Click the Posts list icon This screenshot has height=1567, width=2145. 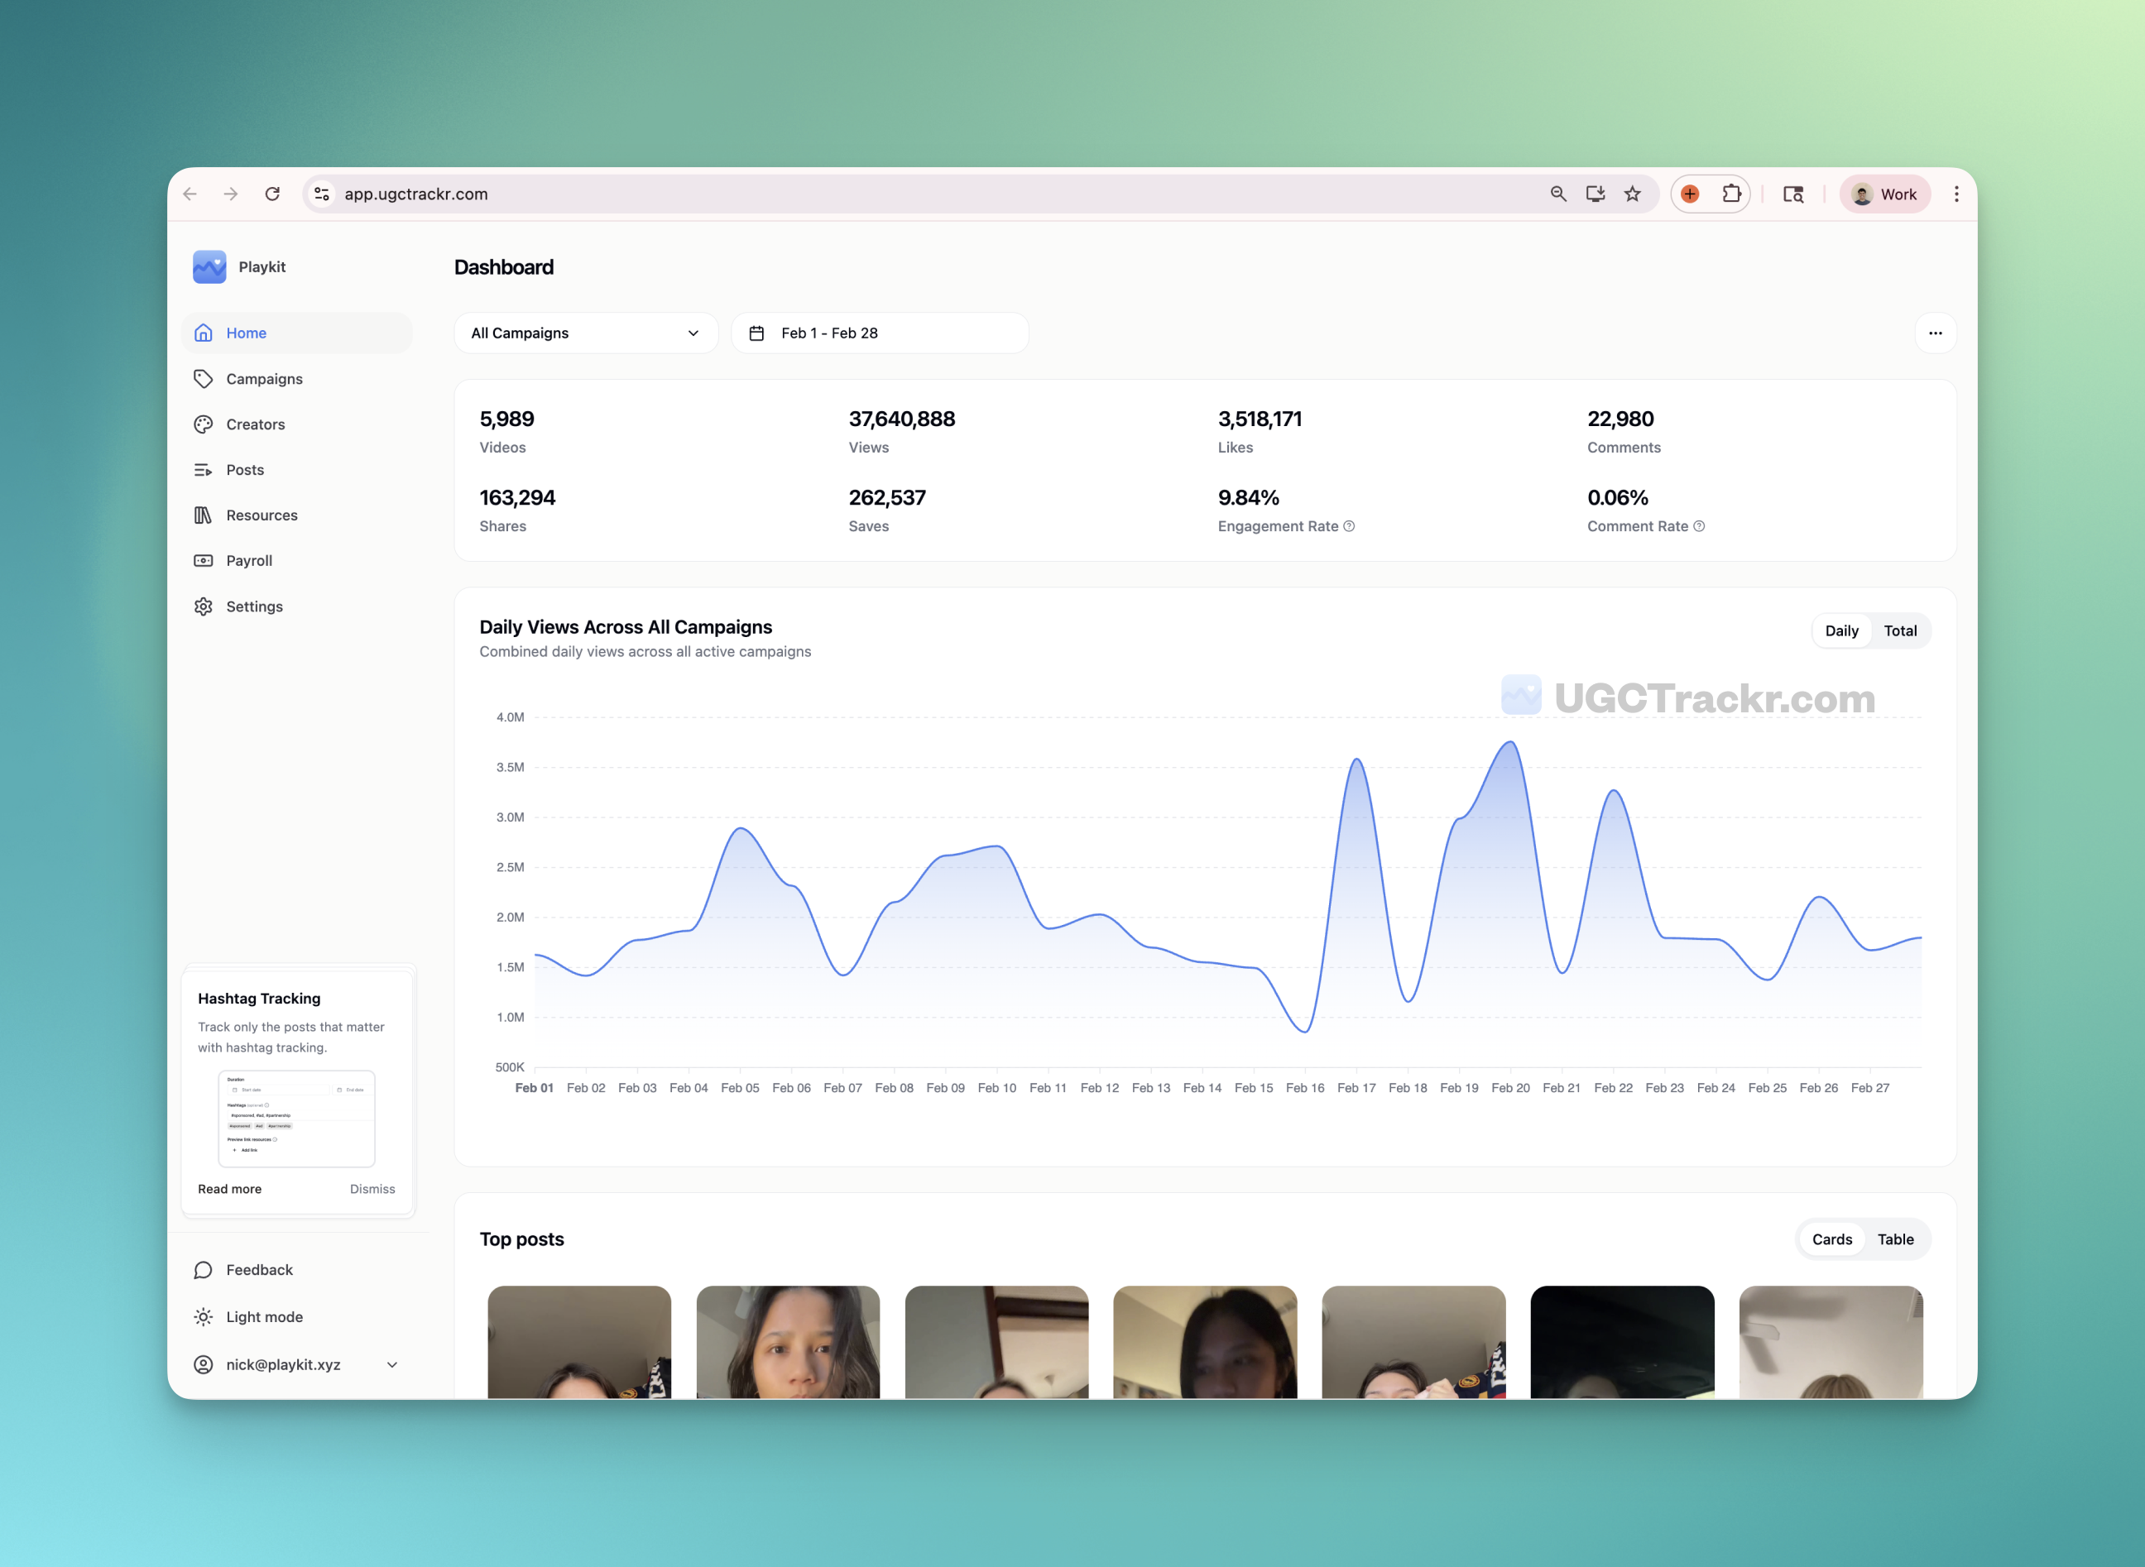(204, 470)
